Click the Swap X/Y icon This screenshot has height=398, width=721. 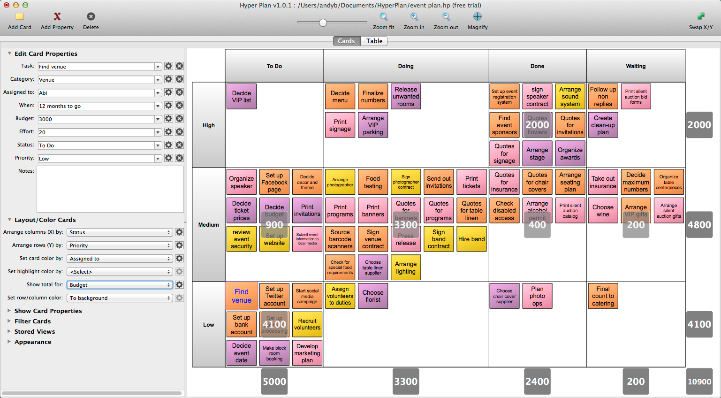click(x=701, y=16)
